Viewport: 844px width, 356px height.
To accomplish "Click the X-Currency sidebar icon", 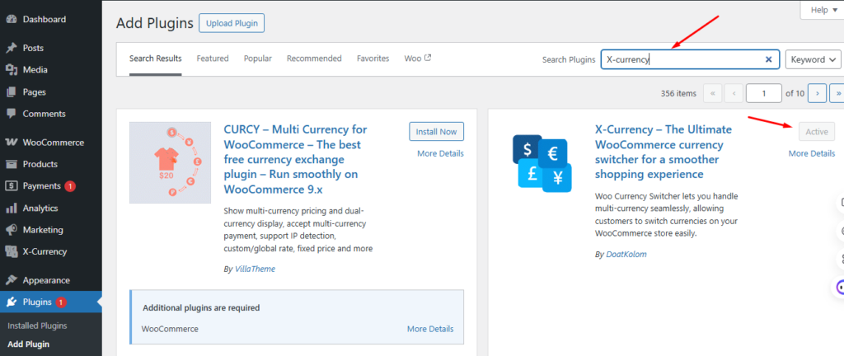I will (12, 251).
